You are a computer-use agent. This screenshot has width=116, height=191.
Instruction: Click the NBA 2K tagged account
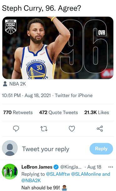coord(18,84)
